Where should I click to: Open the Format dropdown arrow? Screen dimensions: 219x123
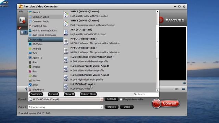(102, 99)
